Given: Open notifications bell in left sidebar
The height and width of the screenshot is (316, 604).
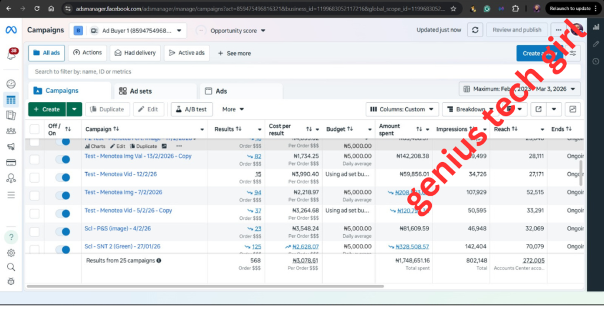Looking at the screenshot, I should click(11, 55).
